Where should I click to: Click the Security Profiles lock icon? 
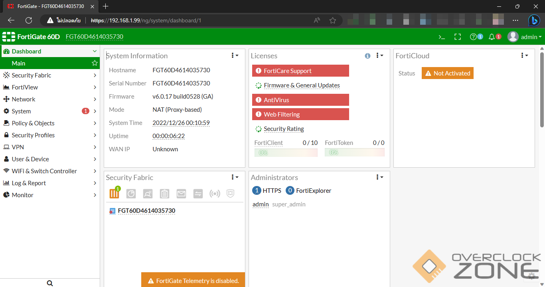[x=6, y=135]
